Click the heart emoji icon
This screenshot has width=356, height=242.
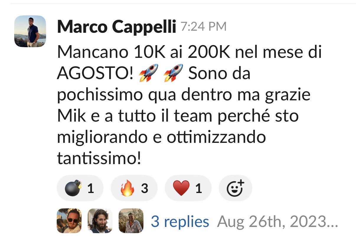click(x=181, y=189)
